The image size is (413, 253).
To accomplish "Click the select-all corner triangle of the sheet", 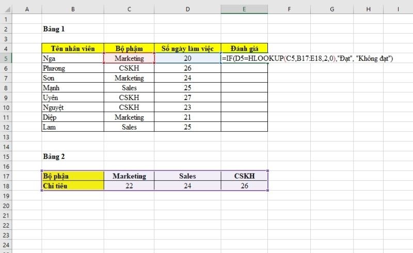I will (6, 9).
